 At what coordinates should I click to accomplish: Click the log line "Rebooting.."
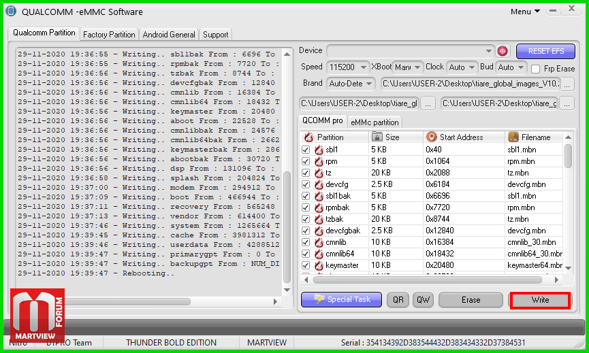(x=148, y=273)
